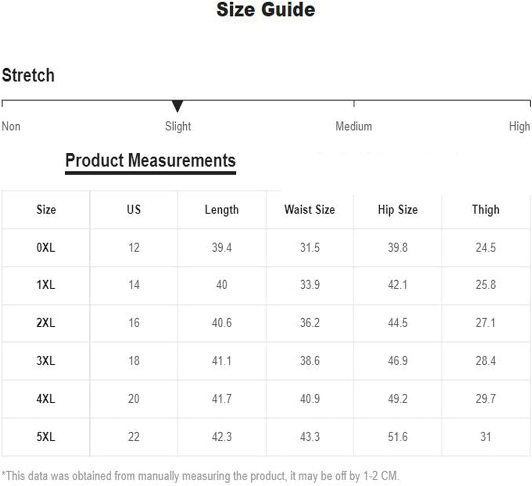Click the 0XL size row label
The width and height of the screenshot is (532, 486).
[45, 248]
